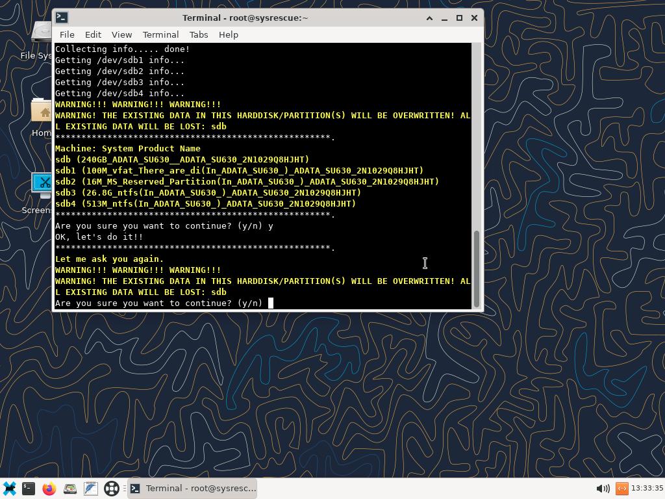This screenshot has height=499, width=665.
Task: Open the disk partition tool launcher
Action: click(70, 489)
